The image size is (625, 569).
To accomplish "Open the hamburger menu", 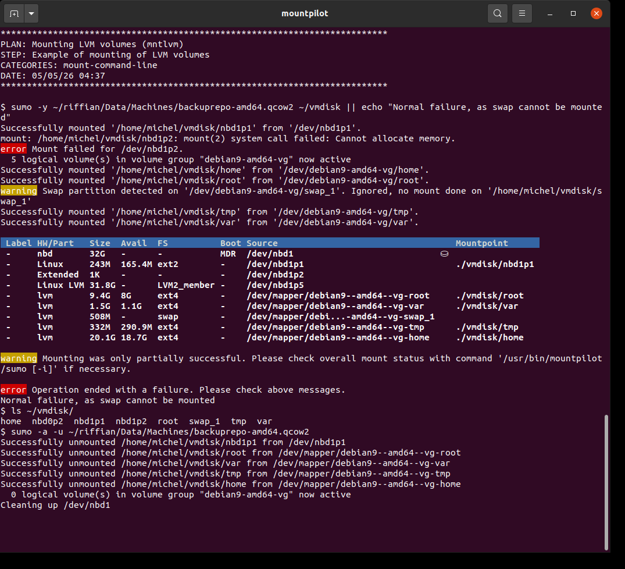I will (x=522, y=13).
